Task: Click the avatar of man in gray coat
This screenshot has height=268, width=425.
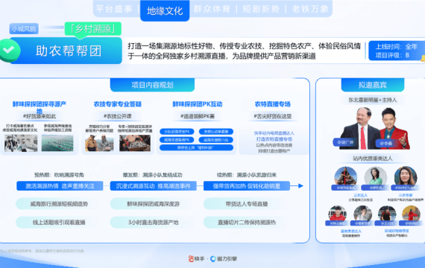Action: tap(362, 214)
